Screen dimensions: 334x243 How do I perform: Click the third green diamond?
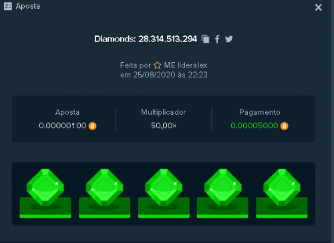tap(164, 188)
